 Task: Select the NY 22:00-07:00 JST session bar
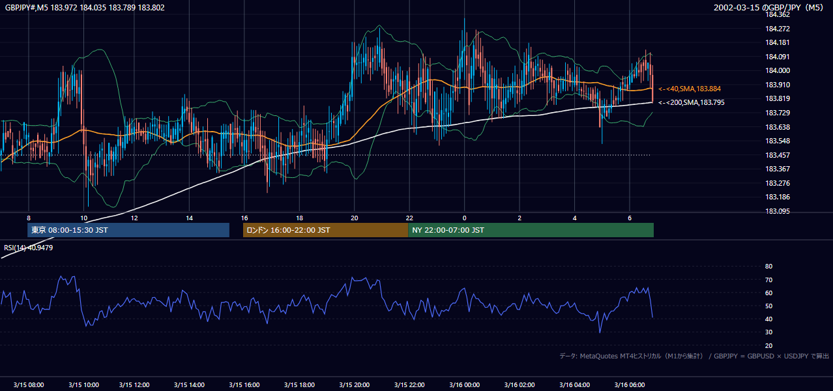531,230
